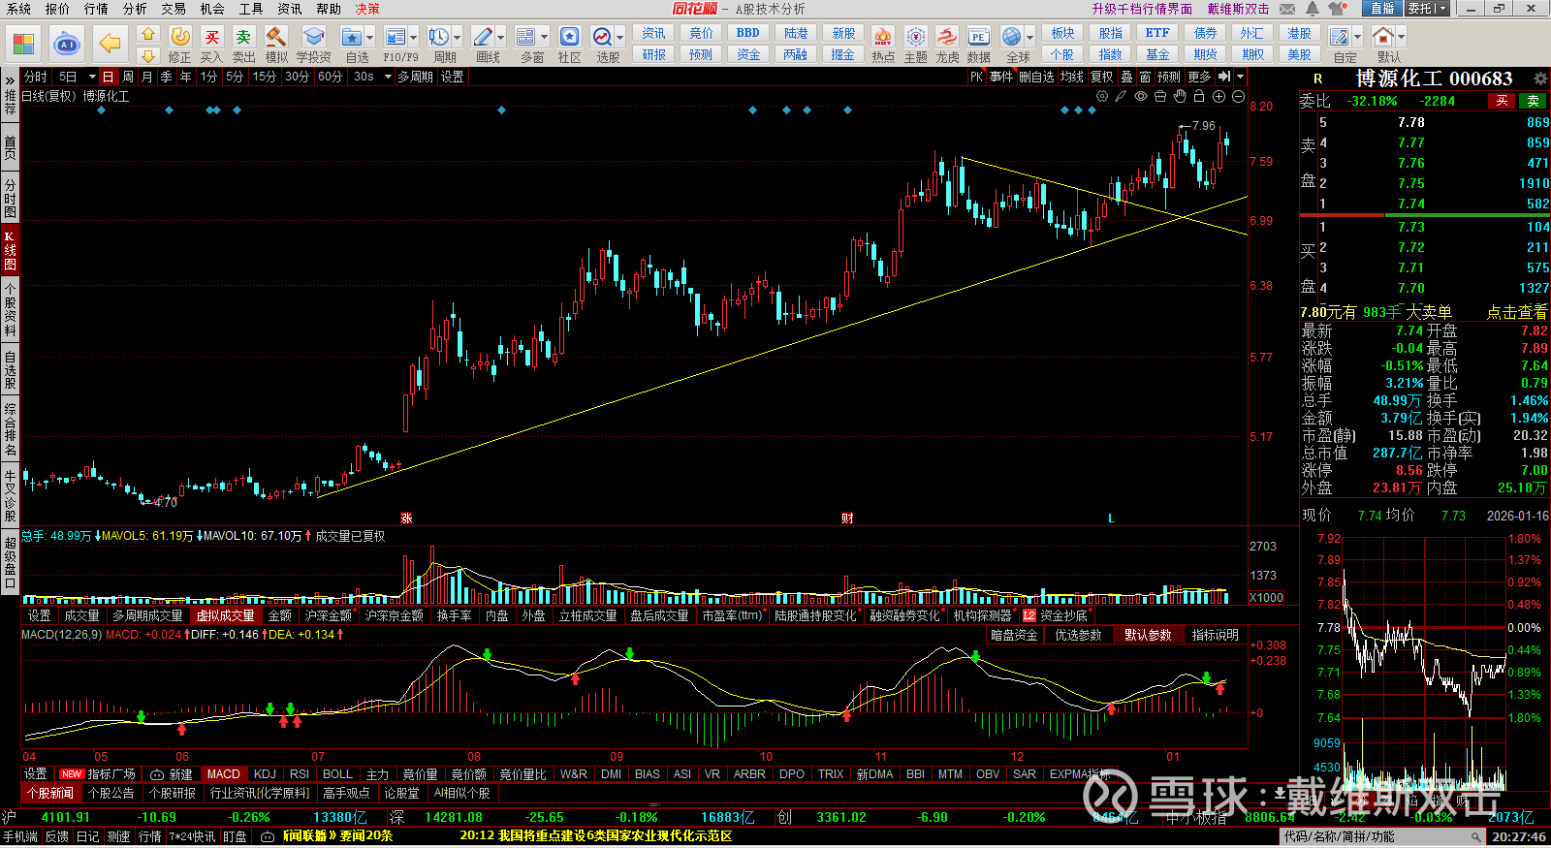
Task: Expand the 全球 global markets dropdown arrow
Action: pos(1029,37)
